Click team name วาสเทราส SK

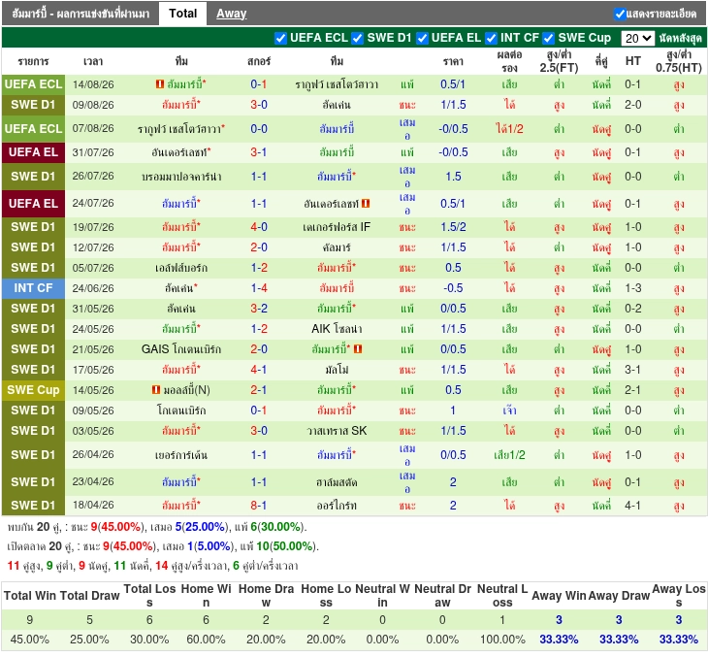337,431
